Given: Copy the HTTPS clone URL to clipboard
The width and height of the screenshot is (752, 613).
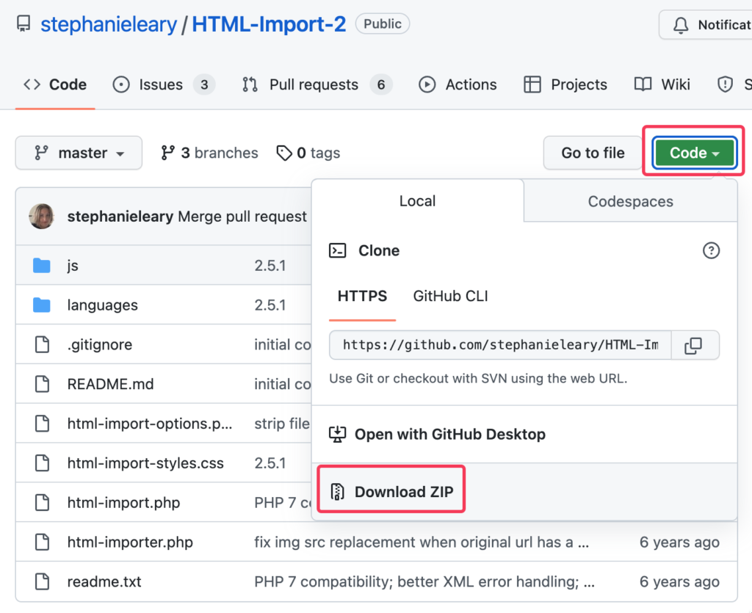Looking at the screenshot, I should coord(693,345).
